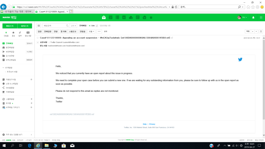Screen dimensions: 265x149
Task: Open browser search provider dropdown
Action: tap(243, 7)
